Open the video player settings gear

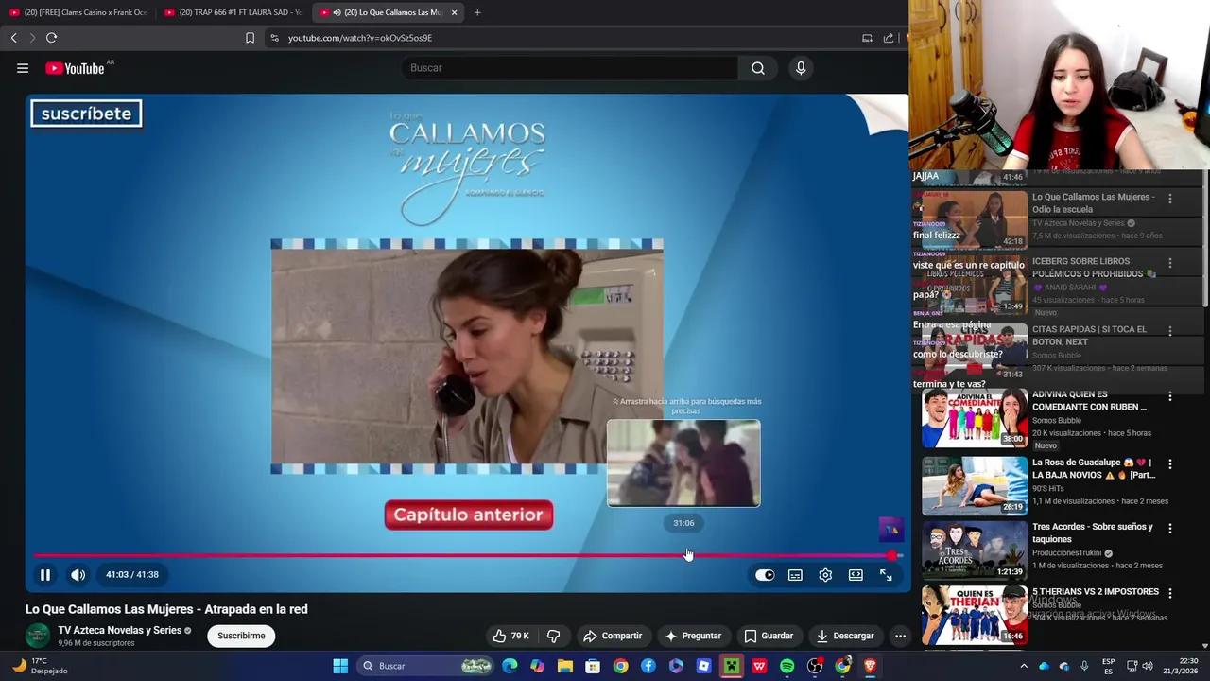(x=825, y=575)
